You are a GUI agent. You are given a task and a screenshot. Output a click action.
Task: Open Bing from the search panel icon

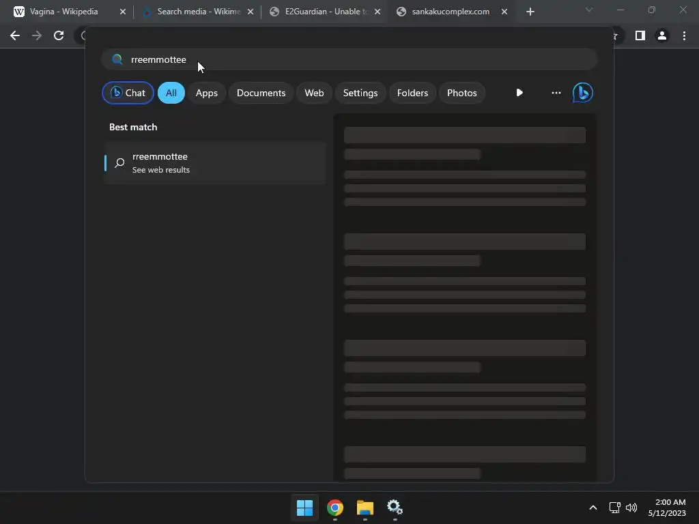[x=583, y=93]
